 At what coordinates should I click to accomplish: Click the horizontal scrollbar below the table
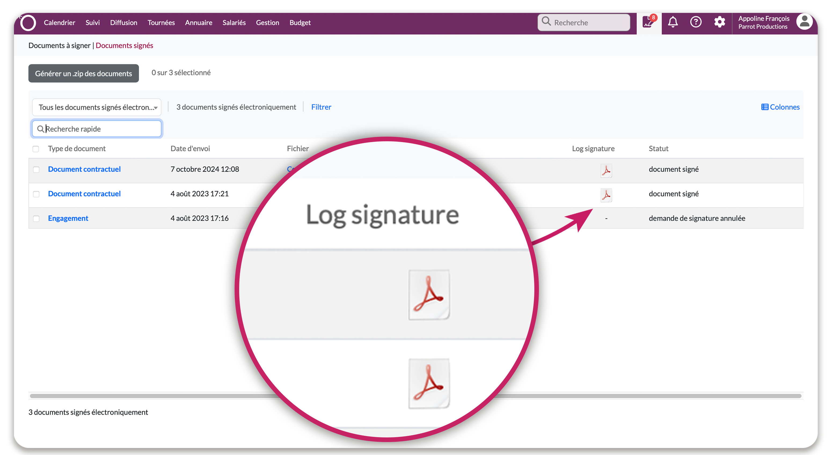[x=415, y=396]
